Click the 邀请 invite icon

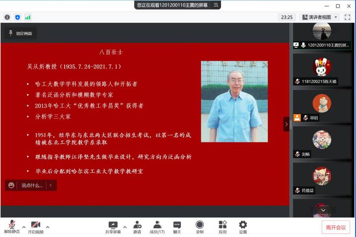[137, 225]
